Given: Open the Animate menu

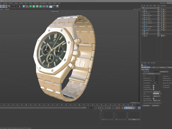Looking at the screenshot, I should (16, 3).
